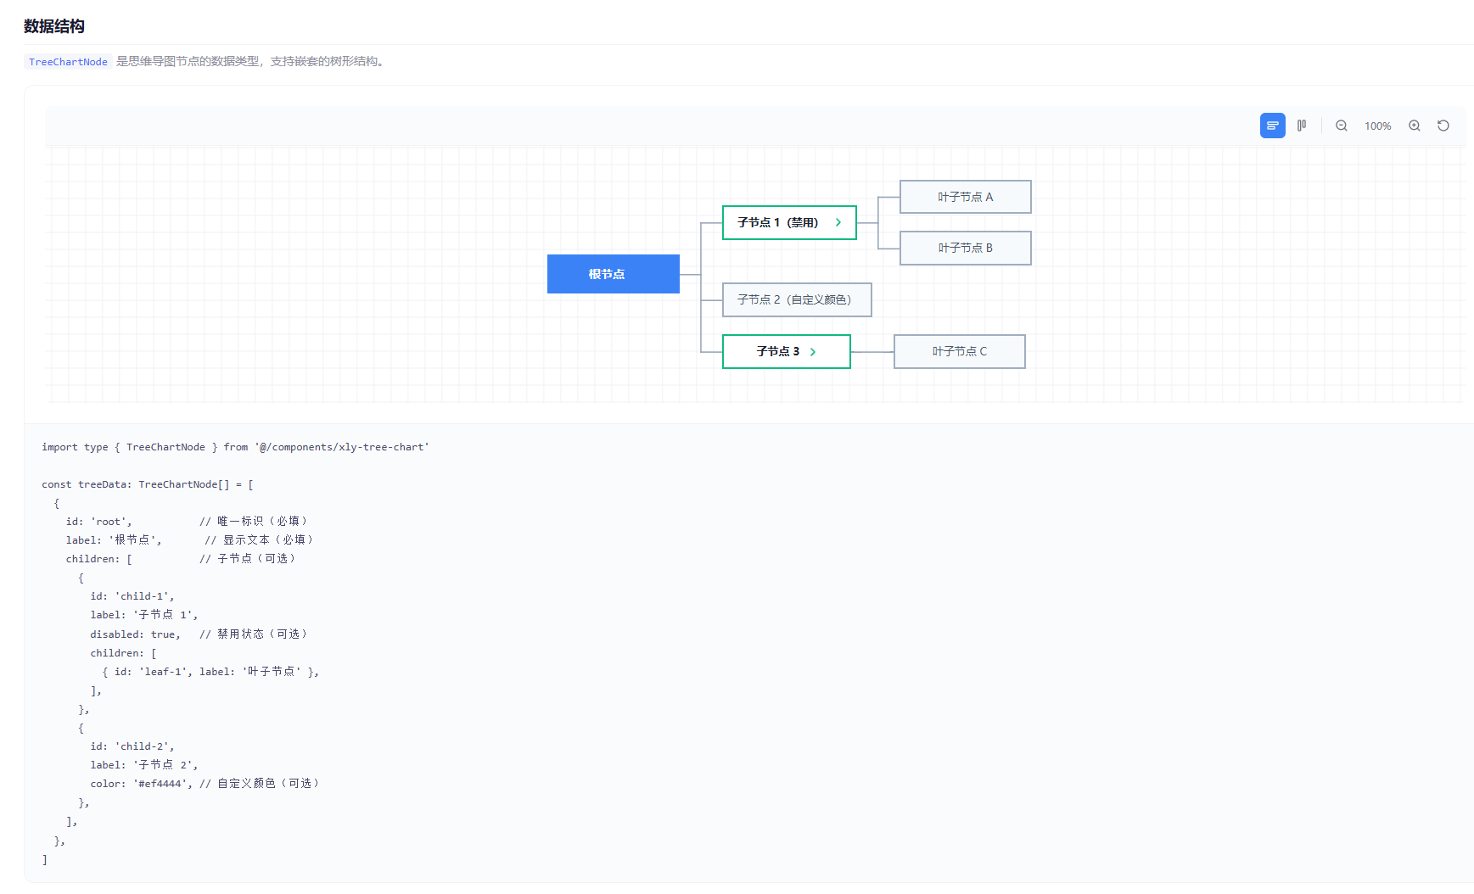Click the TreeChartNode inline code tag

(68, 62)
